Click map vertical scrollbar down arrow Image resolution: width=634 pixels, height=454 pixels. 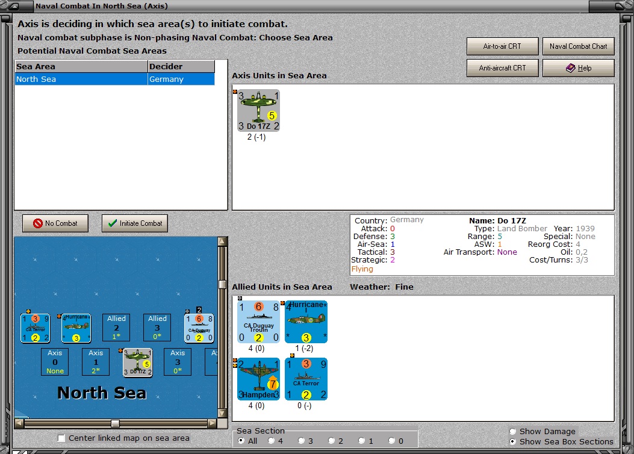222,413
